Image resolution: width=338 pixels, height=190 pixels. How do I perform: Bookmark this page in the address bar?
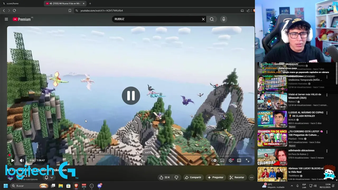[x=70, y=11]
